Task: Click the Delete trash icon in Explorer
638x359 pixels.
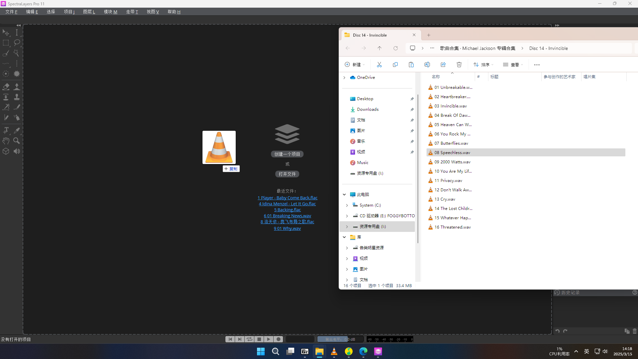Action: (459, 65)
